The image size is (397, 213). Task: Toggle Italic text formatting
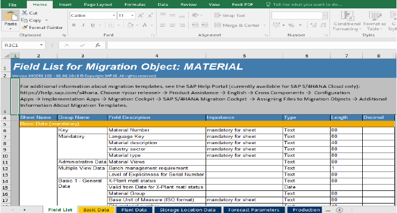(x=82, y=25)
